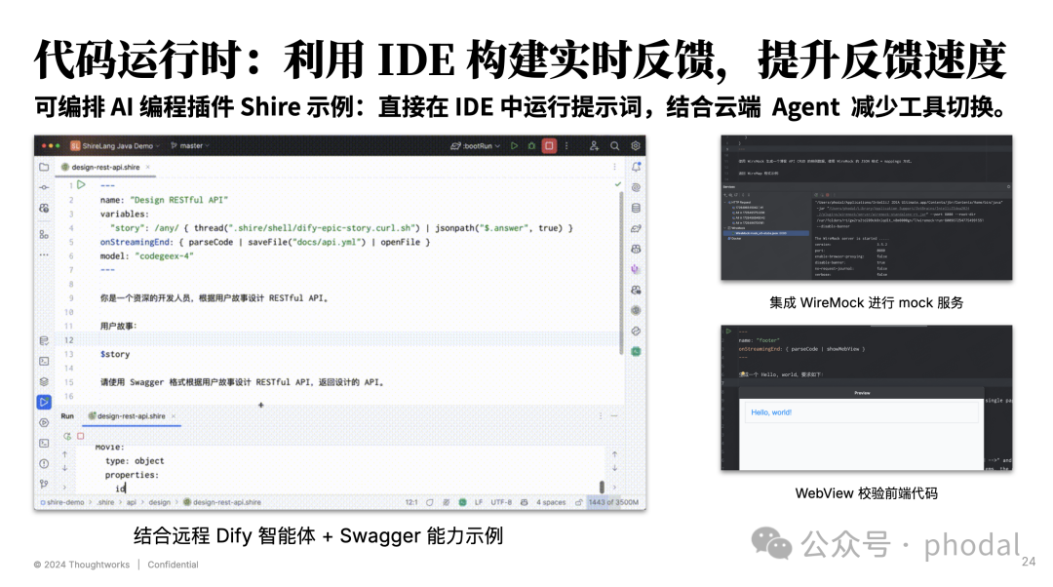Click UTF-8 encoding in status bar
The height and width of the screenshot is (587, 1053).
tap(501, 502)
